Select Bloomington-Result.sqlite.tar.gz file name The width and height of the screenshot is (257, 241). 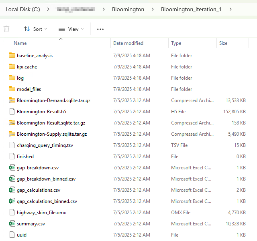pyautogui.click(x=51, y=123)
